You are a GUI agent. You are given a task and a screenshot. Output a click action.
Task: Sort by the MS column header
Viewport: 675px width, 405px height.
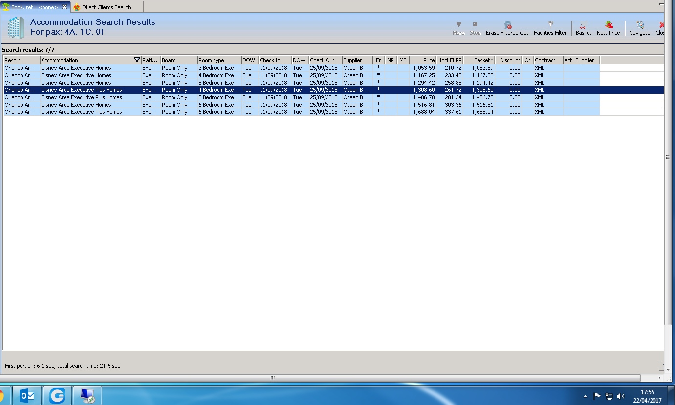tap(403, 60)
